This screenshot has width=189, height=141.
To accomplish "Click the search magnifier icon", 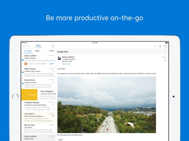I will [28, 46].
